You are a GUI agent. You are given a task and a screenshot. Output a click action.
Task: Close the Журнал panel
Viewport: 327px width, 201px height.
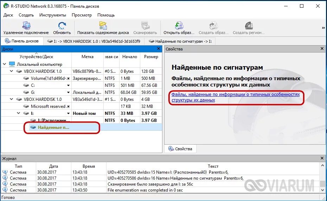pyautogui.click(x=322, y=158)
